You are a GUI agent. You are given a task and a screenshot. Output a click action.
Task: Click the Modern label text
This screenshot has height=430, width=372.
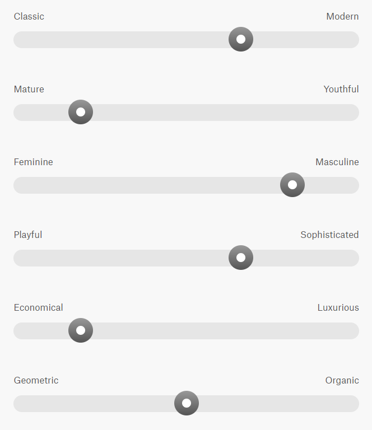coord(342,16)
